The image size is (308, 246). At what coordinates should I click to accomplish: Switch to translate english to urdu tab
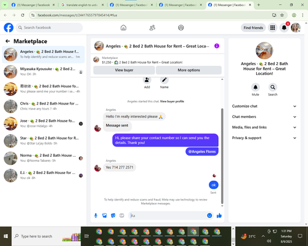pos(83,5)
